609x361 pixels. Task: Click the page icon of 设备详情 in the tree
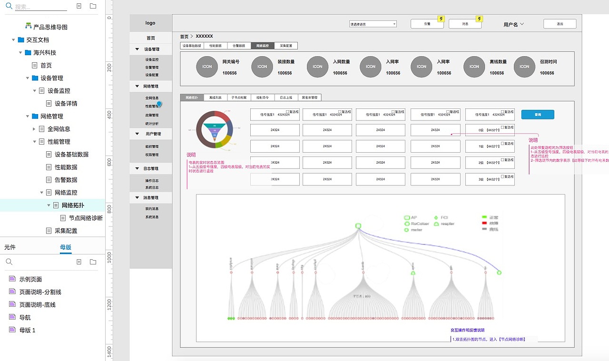[49, 103]
